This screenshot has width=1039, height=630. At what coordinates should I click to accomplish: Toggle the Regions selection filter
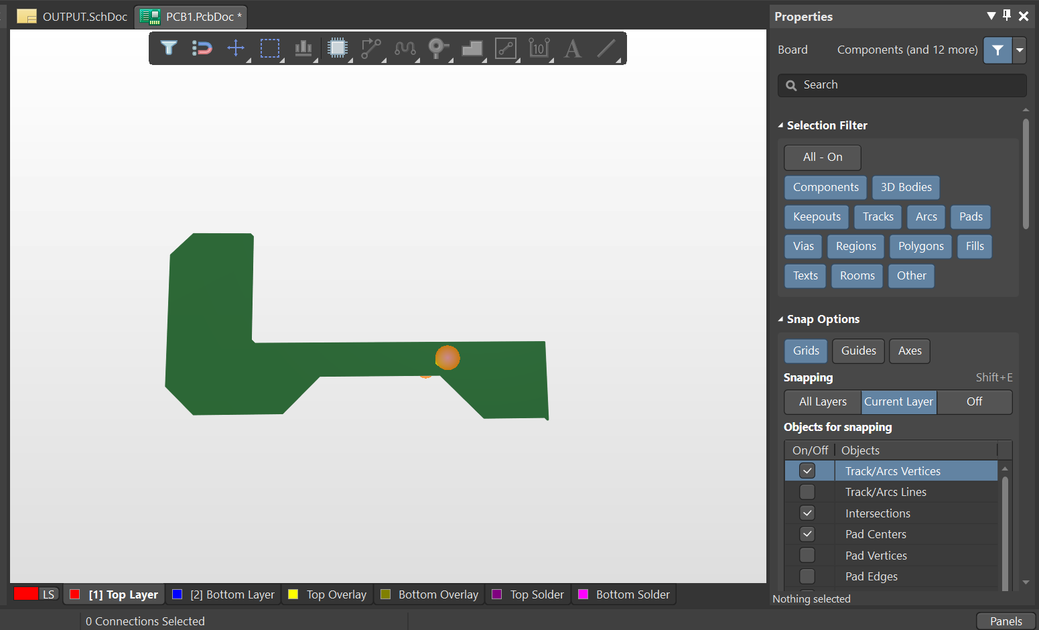(x=856, y=247)
